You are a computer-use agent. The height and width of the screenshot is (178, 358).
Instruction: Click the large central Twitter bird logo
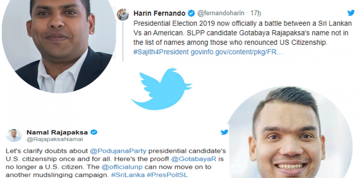point(161,89)
